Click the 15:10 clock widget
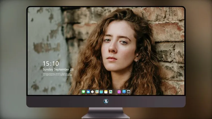 coord(51,63)
